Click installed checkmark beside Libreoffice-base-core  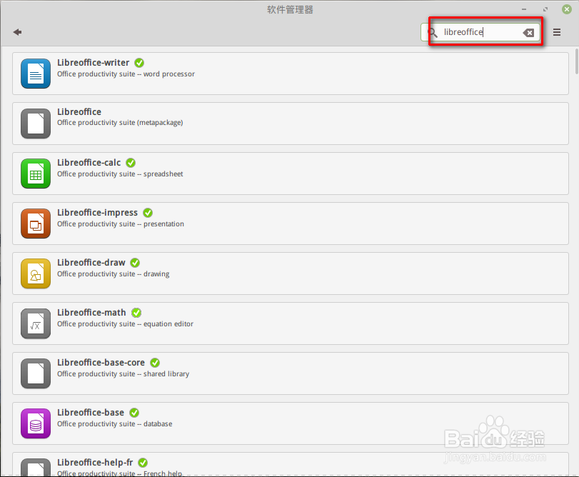(155, 363)
